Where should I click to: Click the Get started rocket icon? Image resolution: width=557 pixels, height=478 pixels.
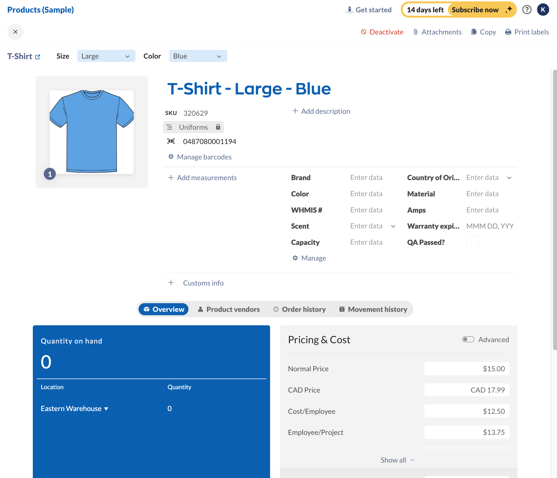(349, 9)
